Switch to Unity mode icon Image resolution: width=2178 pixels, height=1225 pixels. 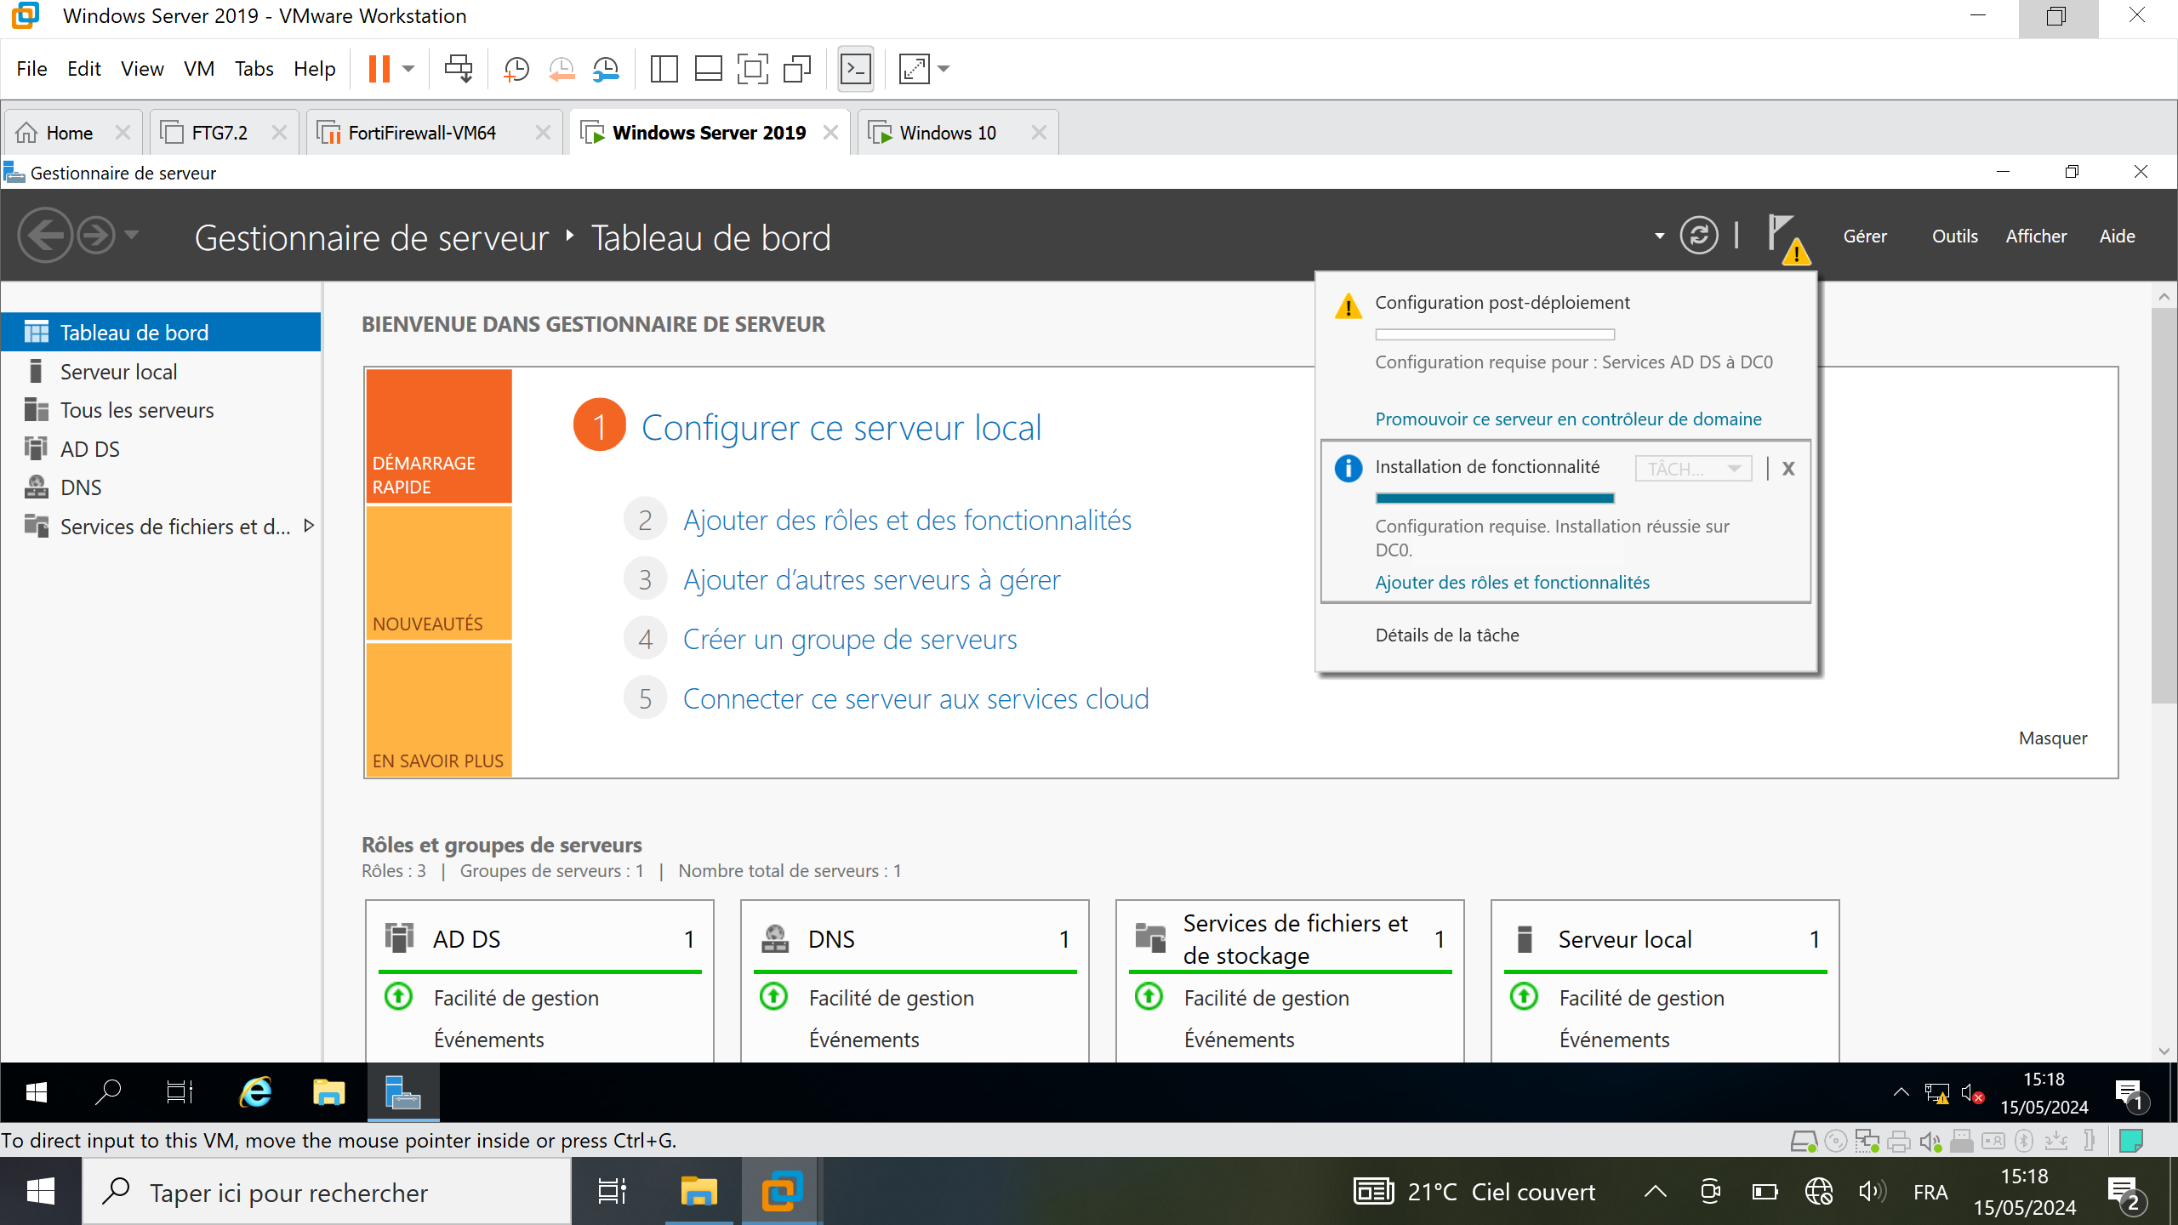tap(797, 69)
